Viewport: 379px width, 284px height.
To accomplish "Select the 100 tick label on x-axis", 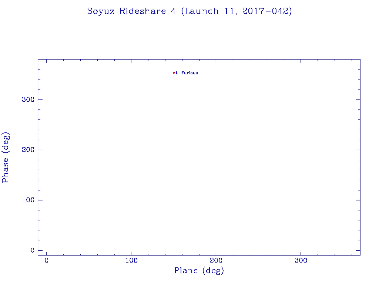I will tap(131, 261).
